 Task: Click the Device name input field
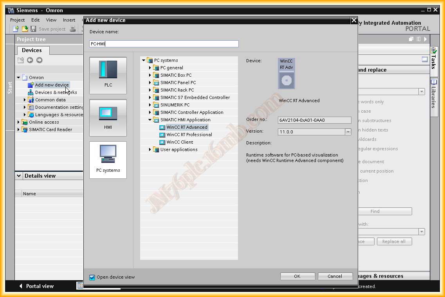164,44
